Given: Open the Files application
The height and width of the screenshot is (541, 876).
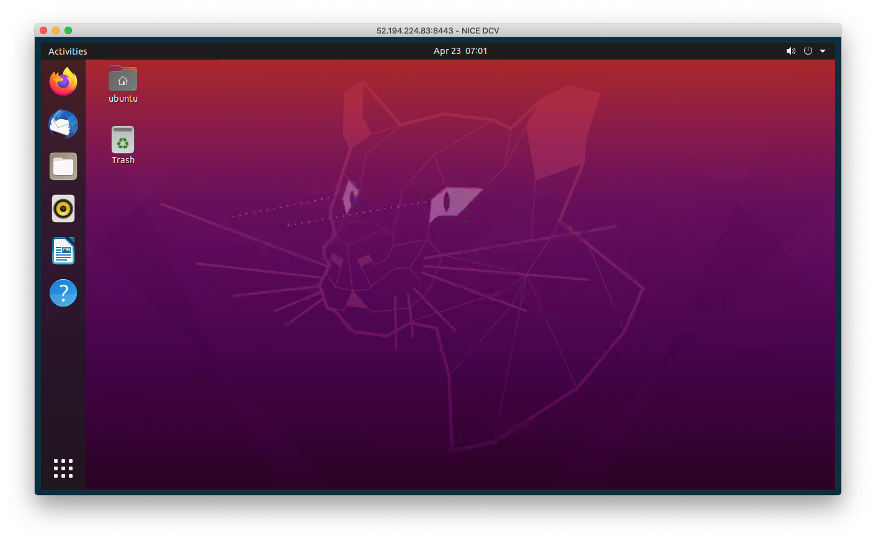Looking at the screenshot, I should [63, 166].
